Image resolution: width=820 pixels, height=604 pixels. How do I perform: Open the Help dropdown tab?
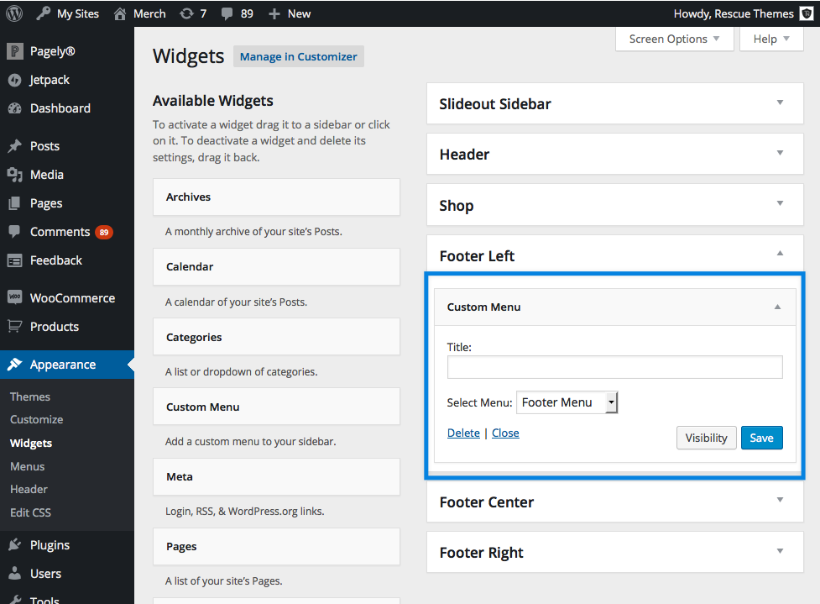pos(771,39)
